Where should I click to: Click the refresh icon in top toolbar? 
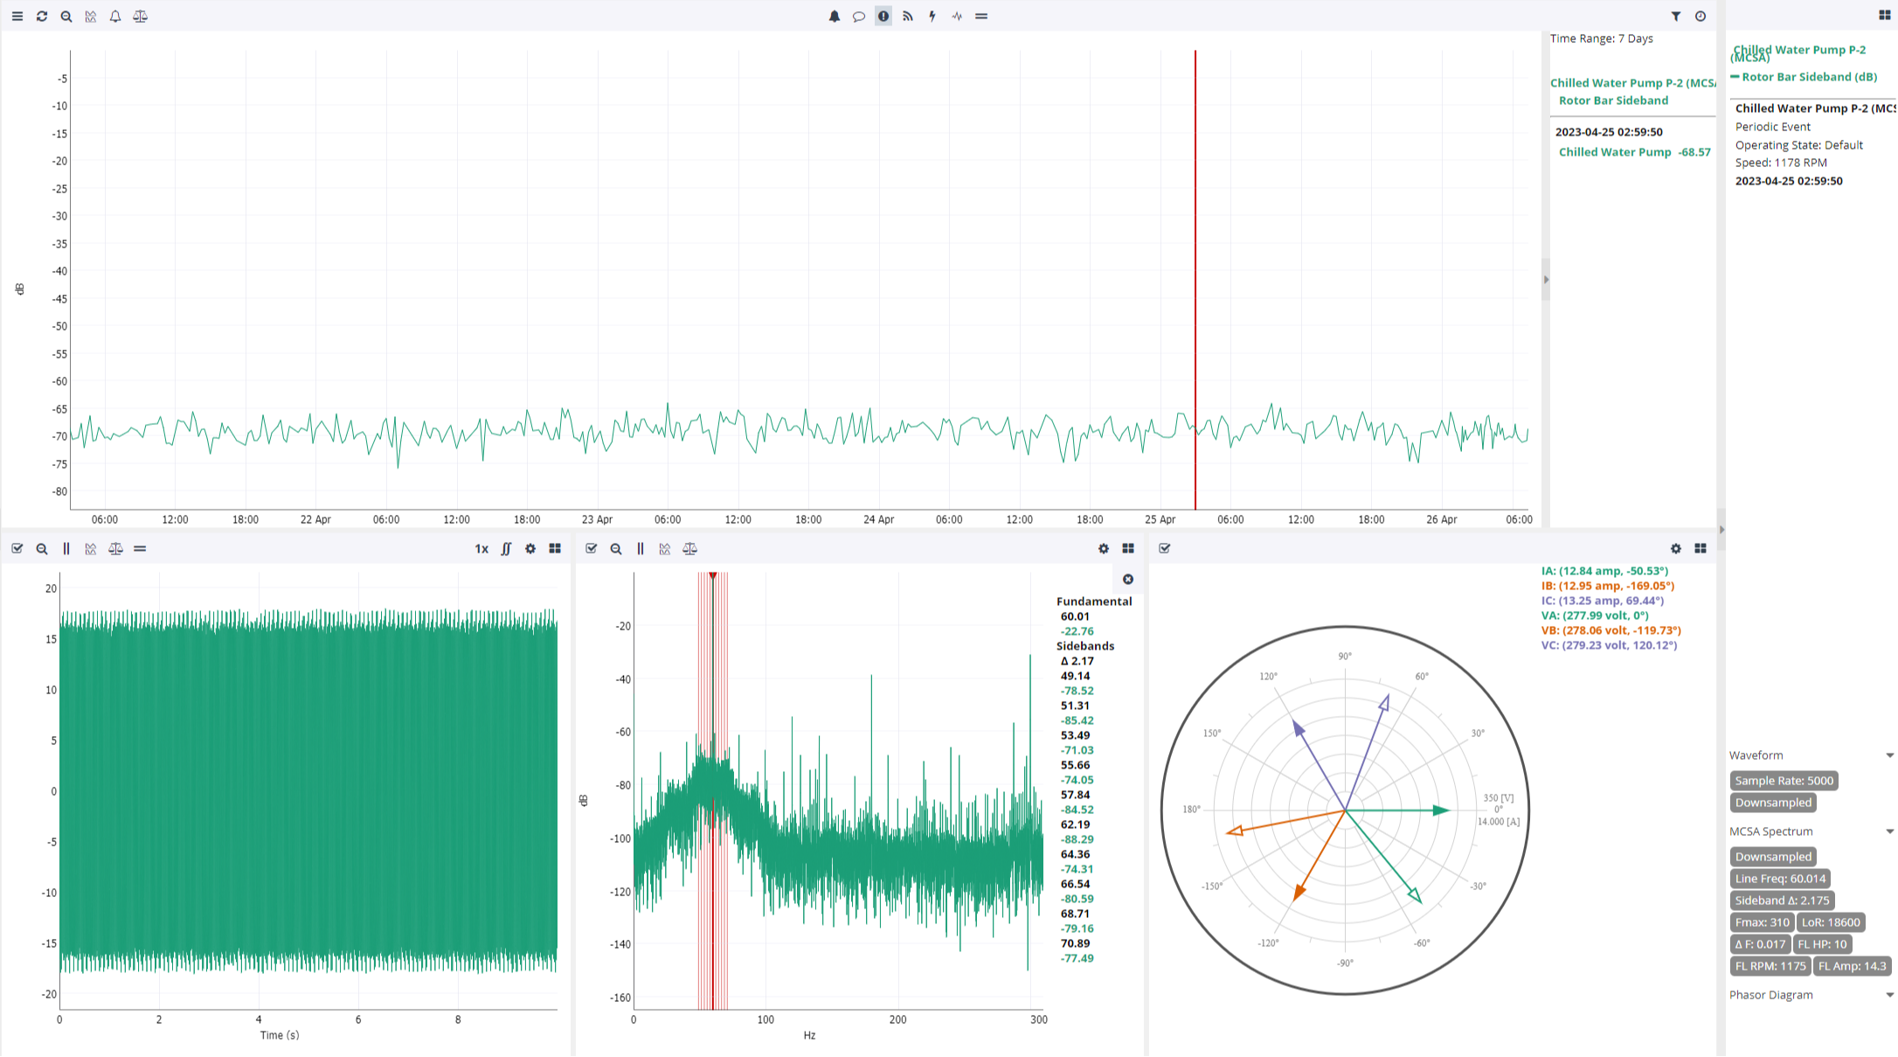coord(41,17)
